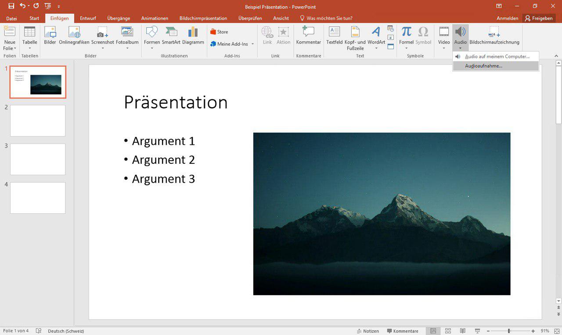Image resolution: width=562 pixels, height=335 pixels.
Task: Click the Bilder insert picture icon
Action: coord(50,35)
